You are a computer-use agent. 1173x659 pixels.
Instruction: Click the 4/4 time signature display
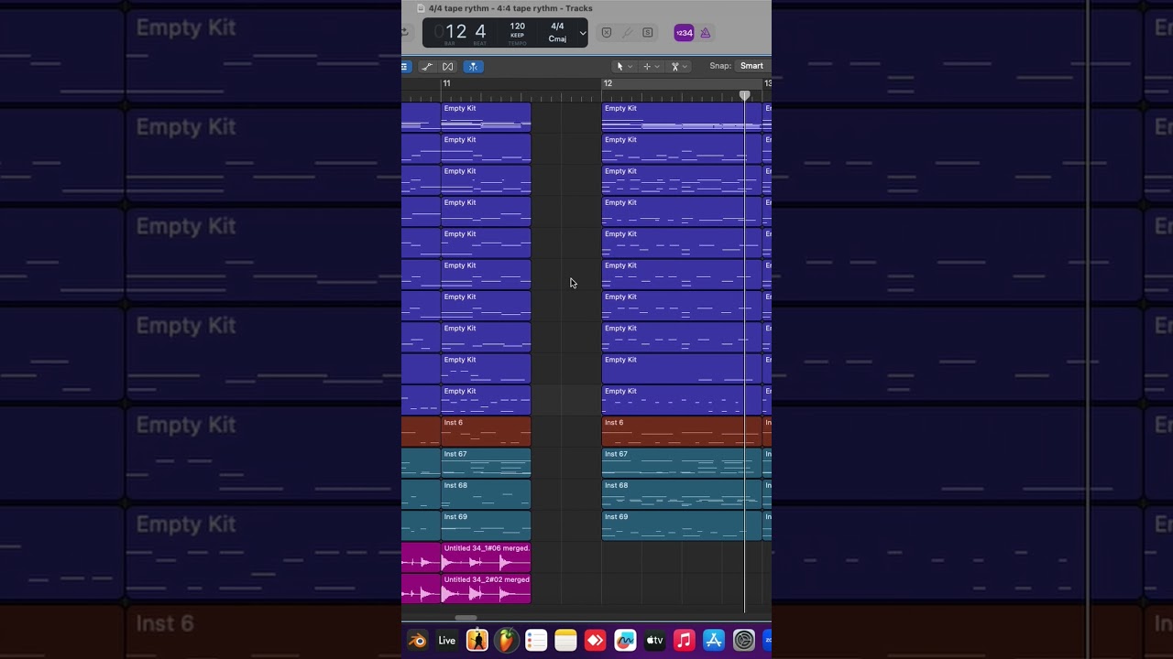(x=557, y=27)
